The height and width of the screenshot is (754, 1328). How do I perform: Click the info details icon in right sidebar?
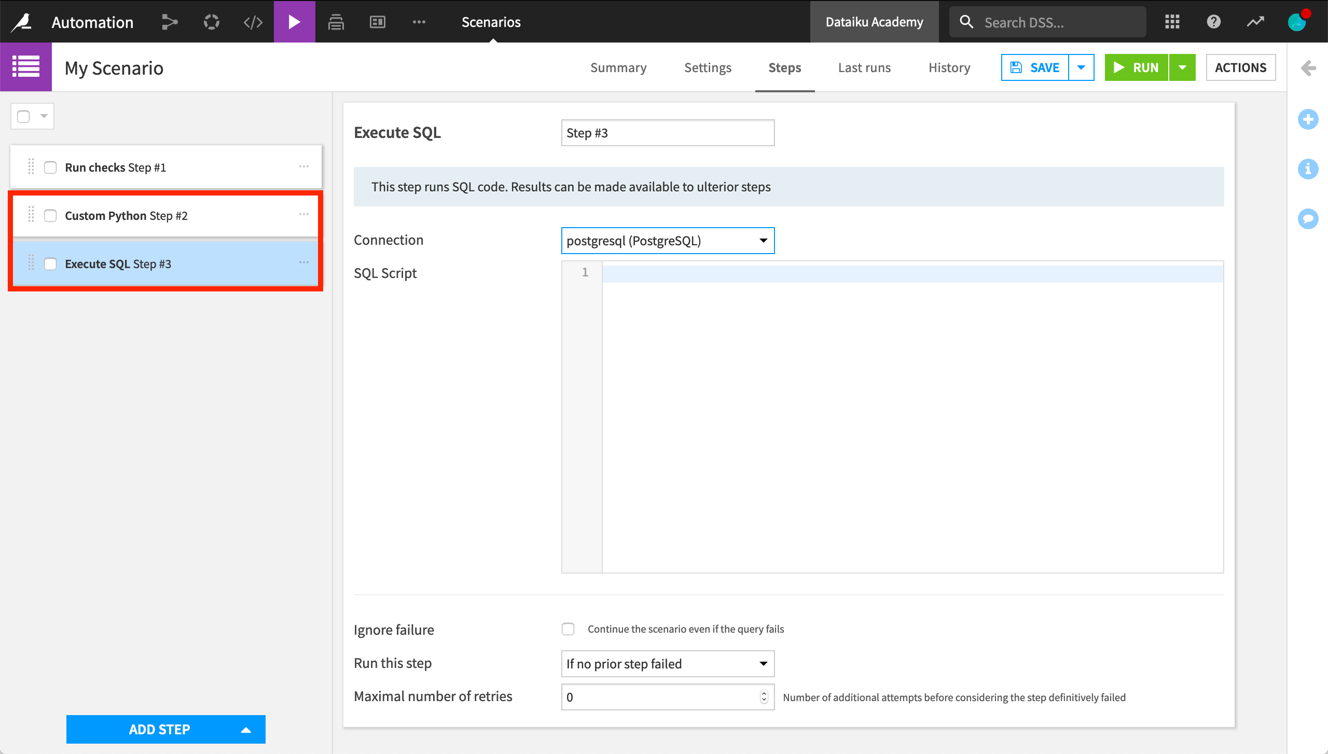(1308, 169)
